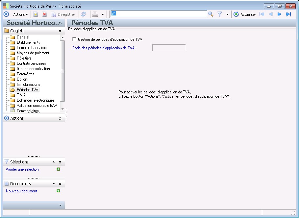
Task: Go to next record arrow
Action: (279, 14)
